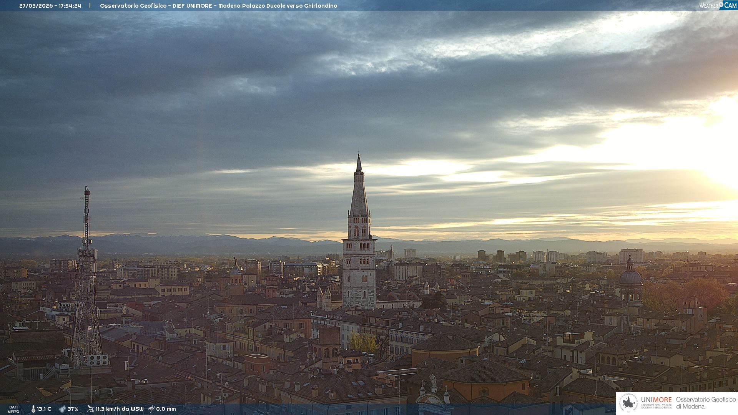The height and width of the screenshot is (415, 738).
Task: Click the wind anemometer icon
Action: [x=90, y=409]
